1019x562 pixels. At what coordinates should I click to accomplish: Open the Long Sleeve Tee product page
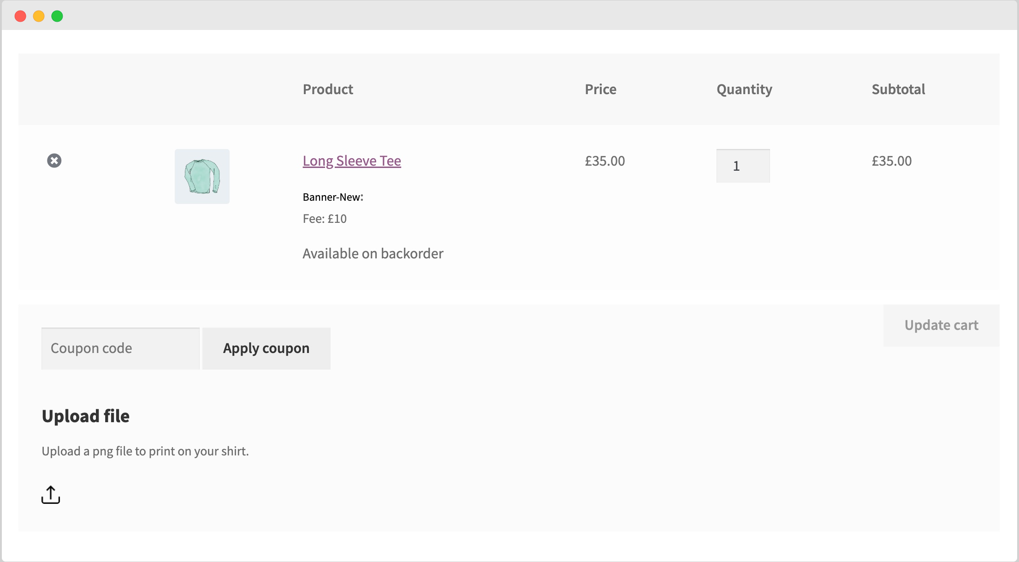pyautogui.click(x=351, y=161)
